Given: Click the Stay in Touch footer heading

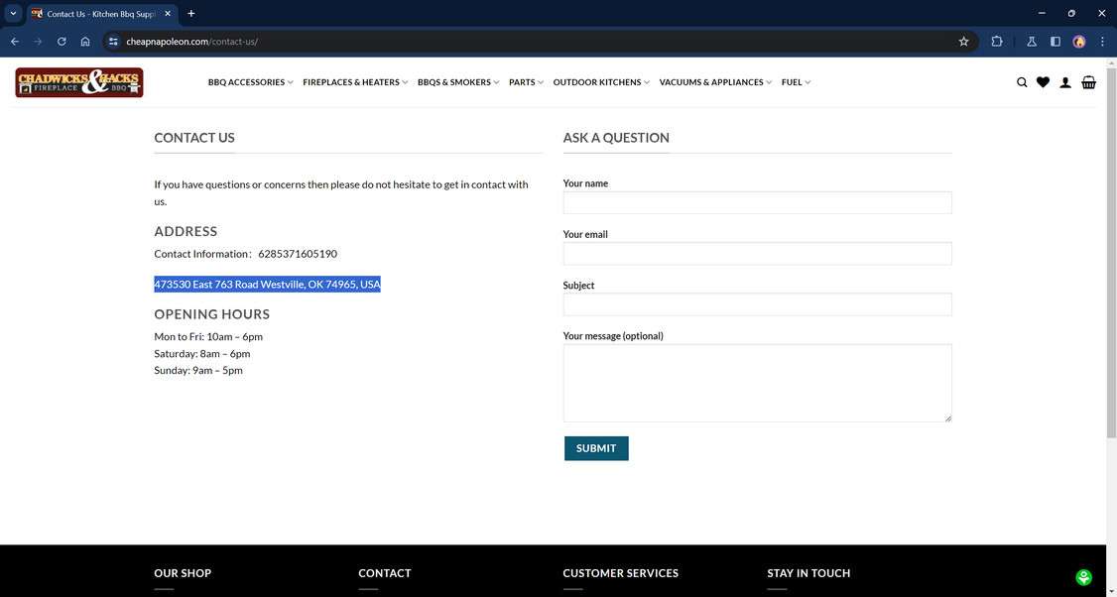Looking at the screenshot, I should point(808,573).
